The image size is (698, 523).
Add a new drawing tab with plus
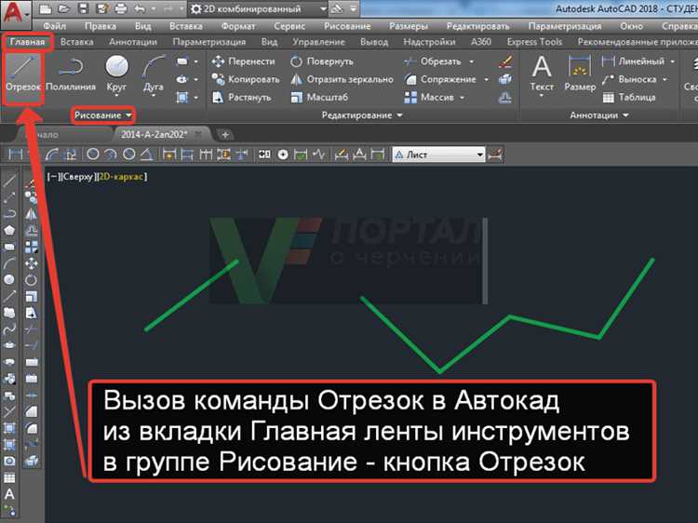[225, 134]
